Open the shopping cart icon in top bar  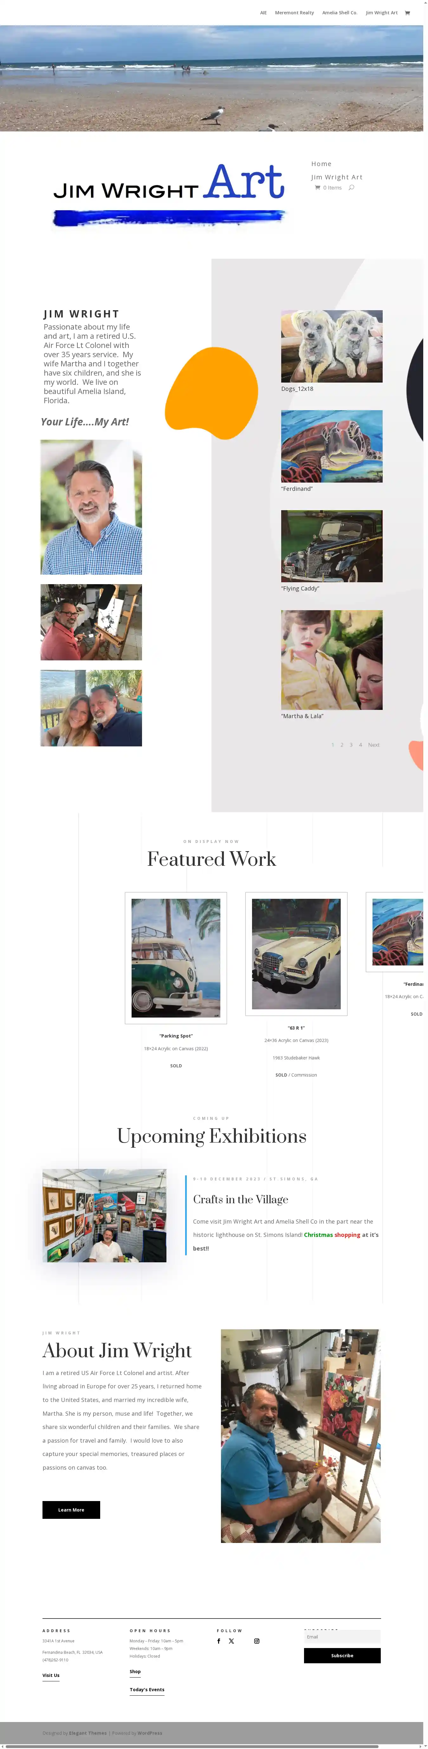[407, 13]
